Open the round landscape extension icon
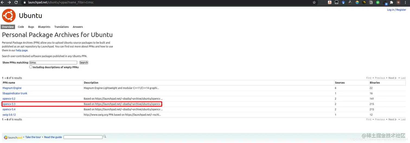Viewport: 410px width, 143px height. pyautogui.click(x=357, y=2)
